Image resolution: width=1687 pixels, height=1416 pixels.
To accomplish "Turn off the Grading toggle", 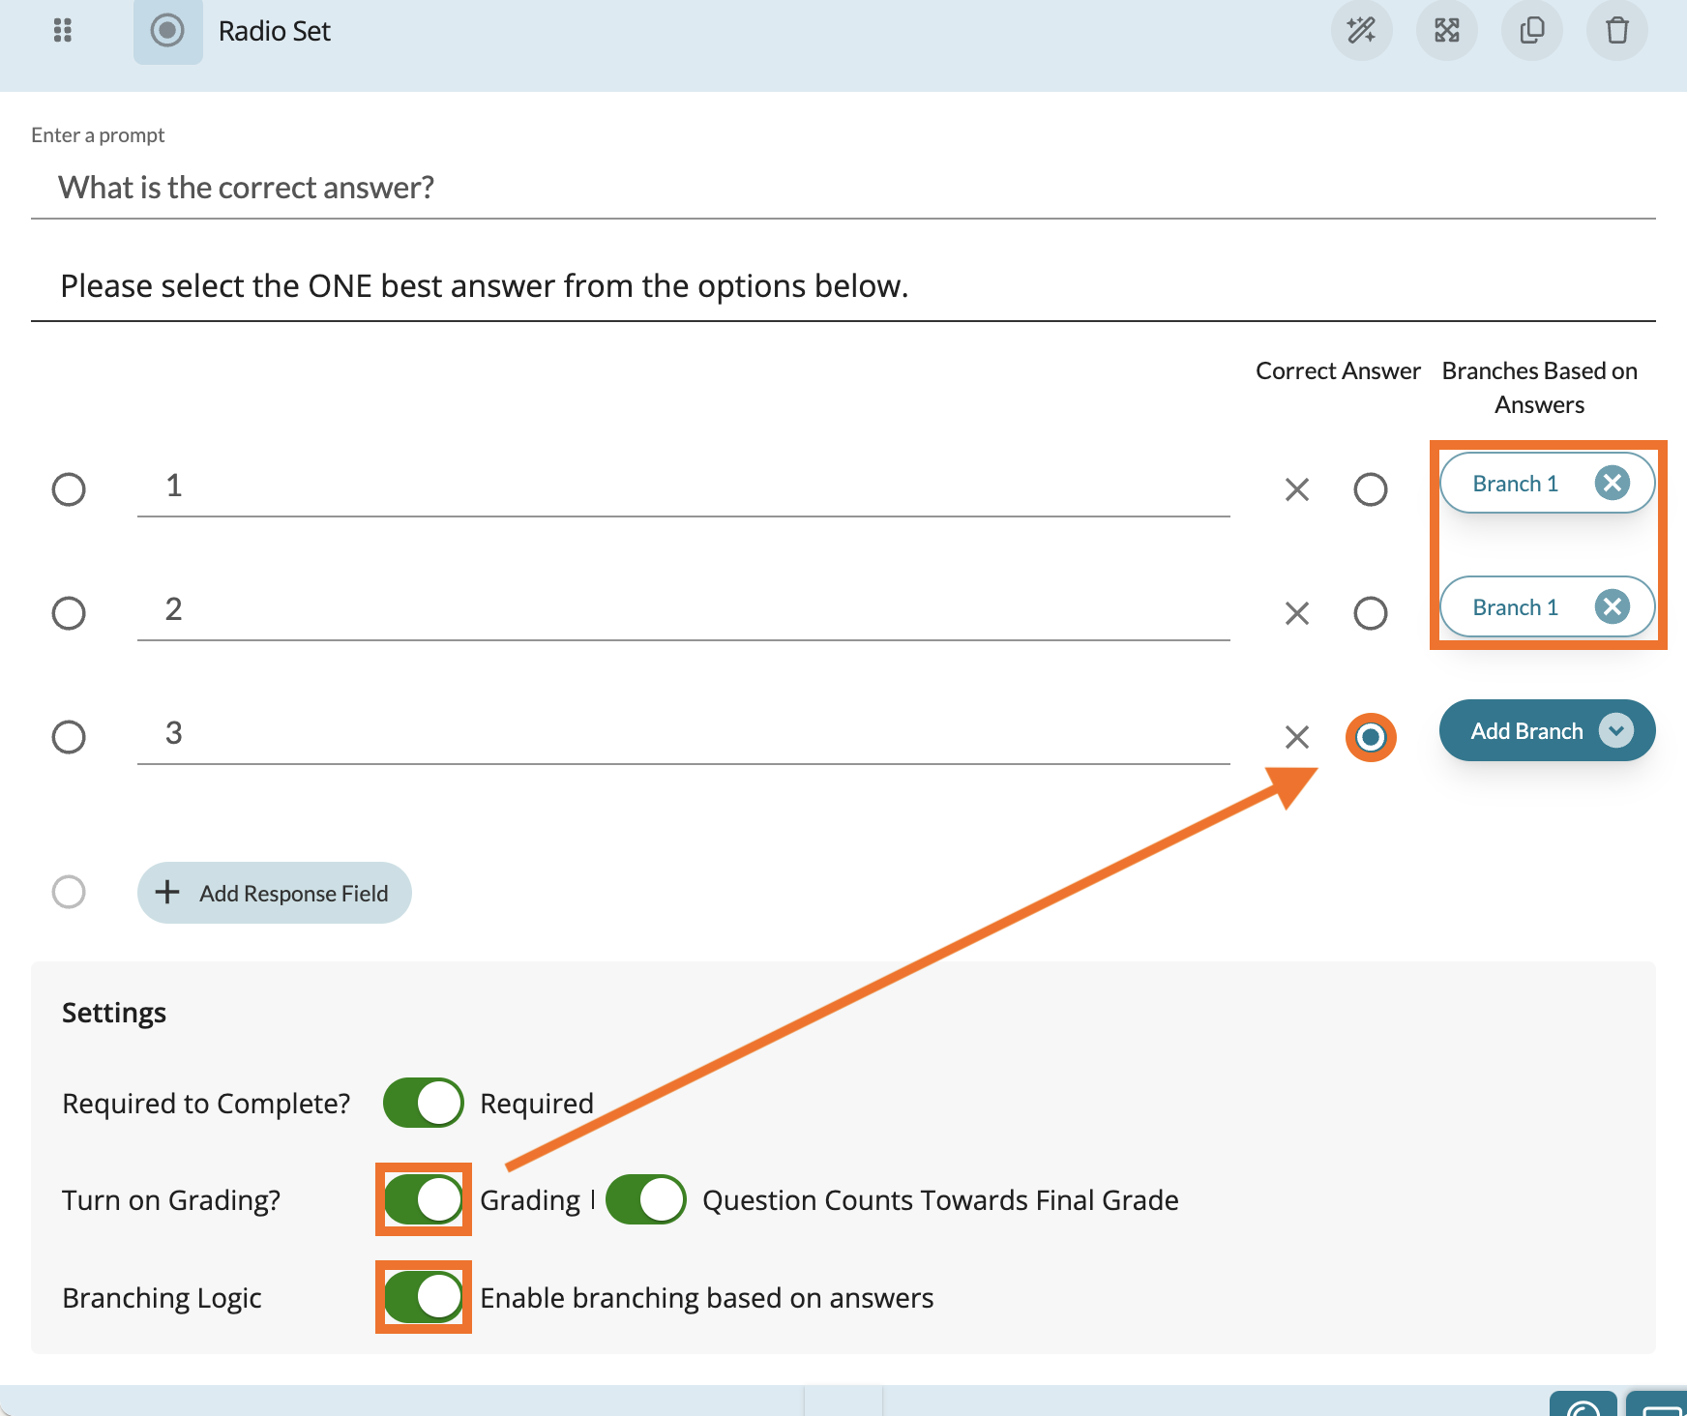I will pos(424,1199).
